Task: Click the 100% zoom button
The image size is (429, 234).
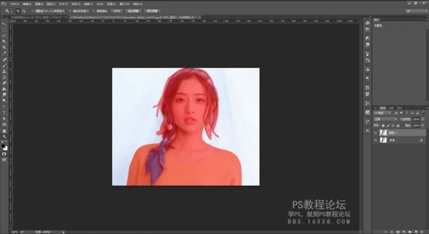Action: (117, 11)
